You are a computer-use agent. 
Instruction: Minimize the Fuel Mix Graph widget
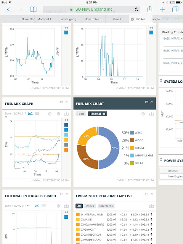click(62, 102)
